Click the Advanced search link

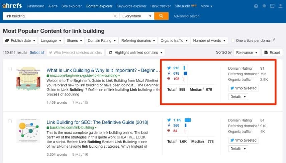pyautogui.click(x=186, y=16)
